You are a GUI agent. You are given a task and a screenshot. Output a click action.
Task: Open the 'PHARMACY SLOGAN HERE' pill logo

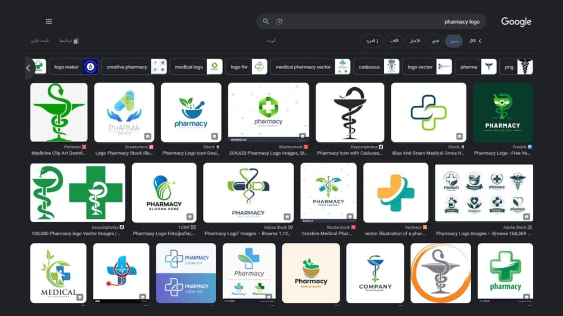coord(164,193)
